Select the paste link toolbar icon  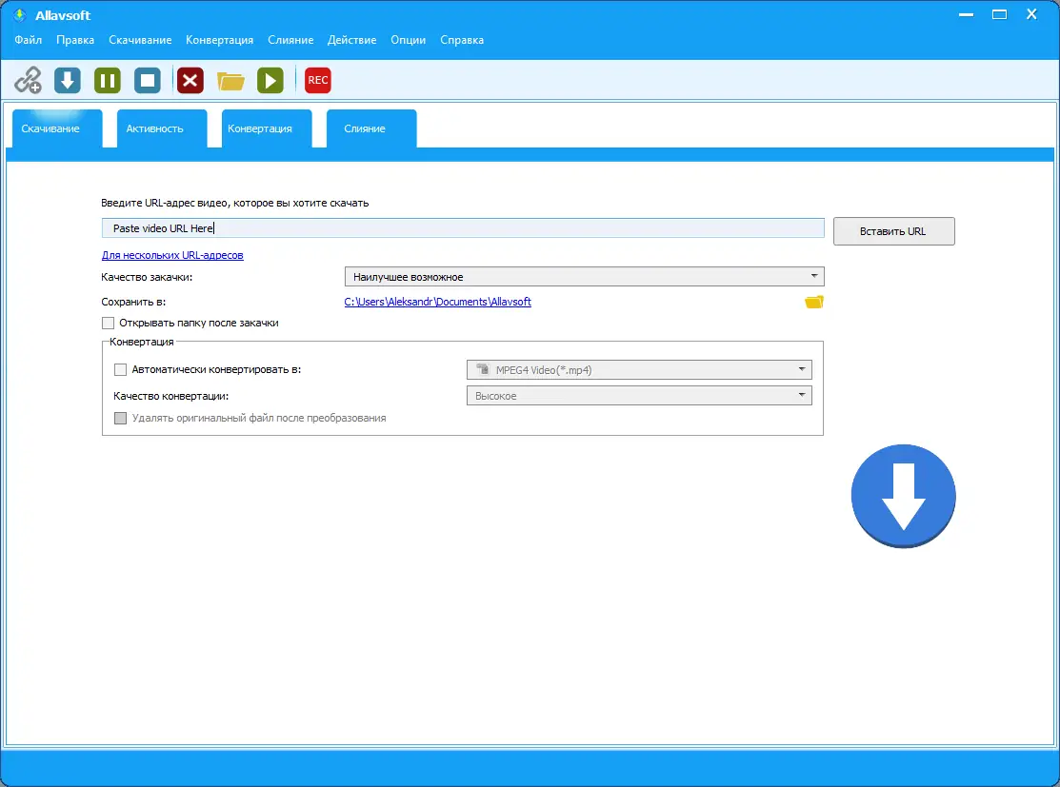click(28, 80)
